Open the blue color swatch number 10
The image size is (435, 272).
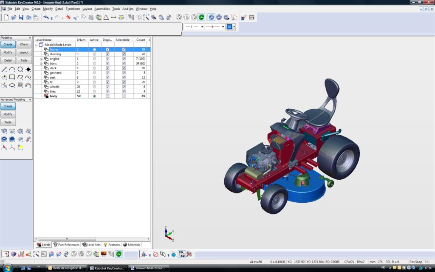click(229, 27)
